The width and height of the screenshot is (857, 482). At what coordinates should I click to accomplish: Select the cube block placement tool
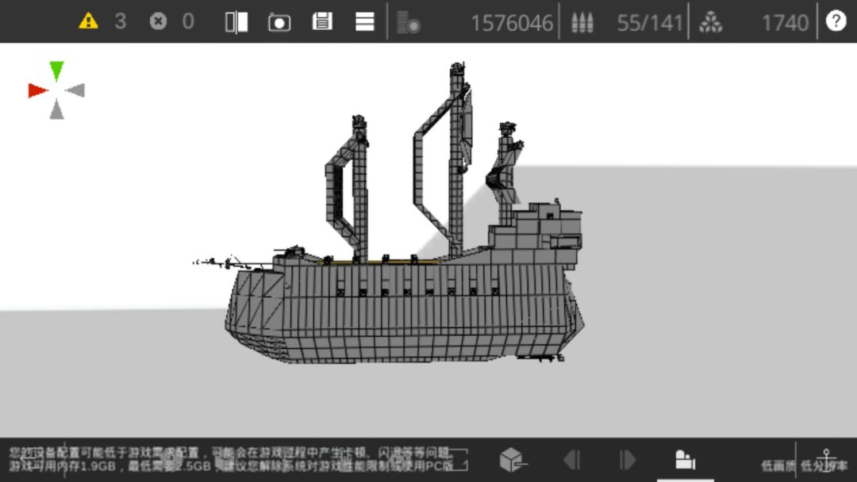[x=513, y=460]
